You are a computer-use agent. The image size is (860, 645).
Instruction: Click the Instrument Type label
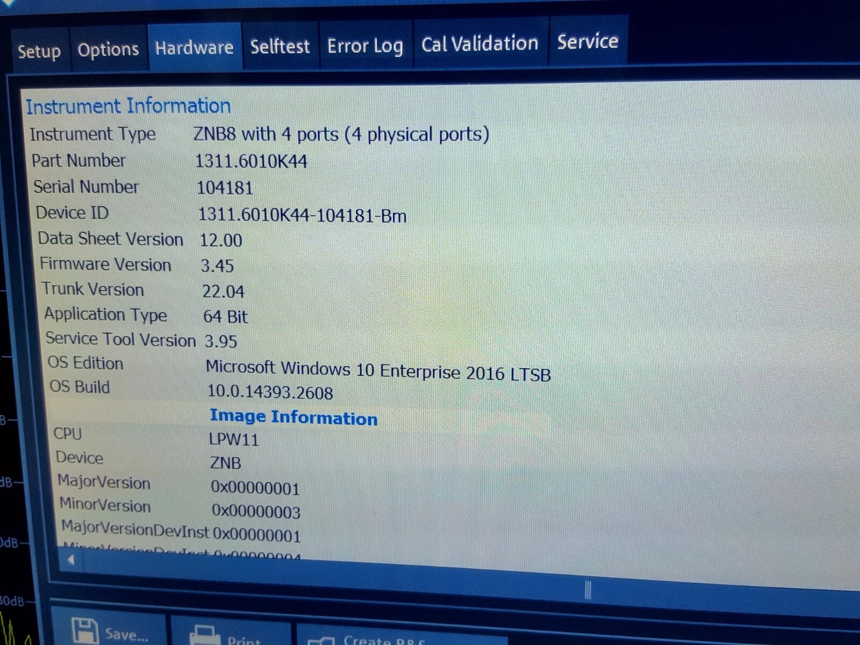pyautogui.click(x=92, y=134)
